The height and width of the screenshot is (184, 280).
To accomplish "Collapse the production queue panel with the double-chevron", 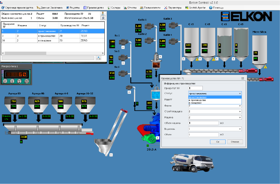I will click(102, 18).
